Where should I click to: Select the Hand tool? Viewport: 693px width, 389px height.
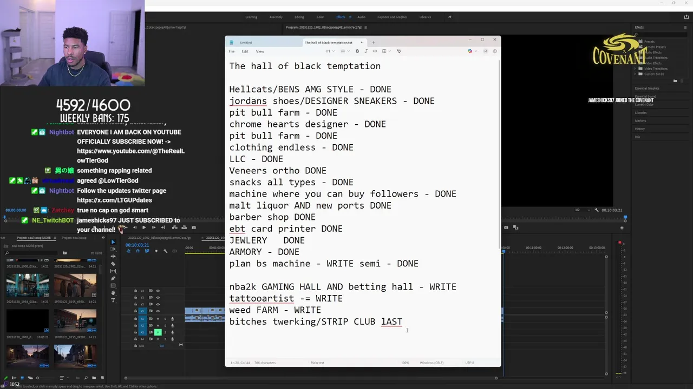click(x=113, y=293)
